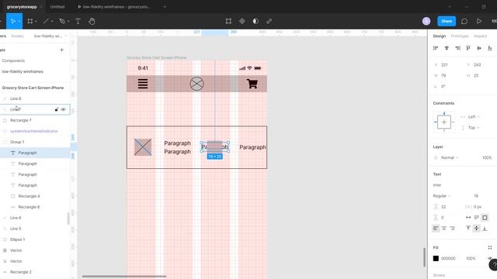
Task: Open the help question mark button
Action: 494,264
